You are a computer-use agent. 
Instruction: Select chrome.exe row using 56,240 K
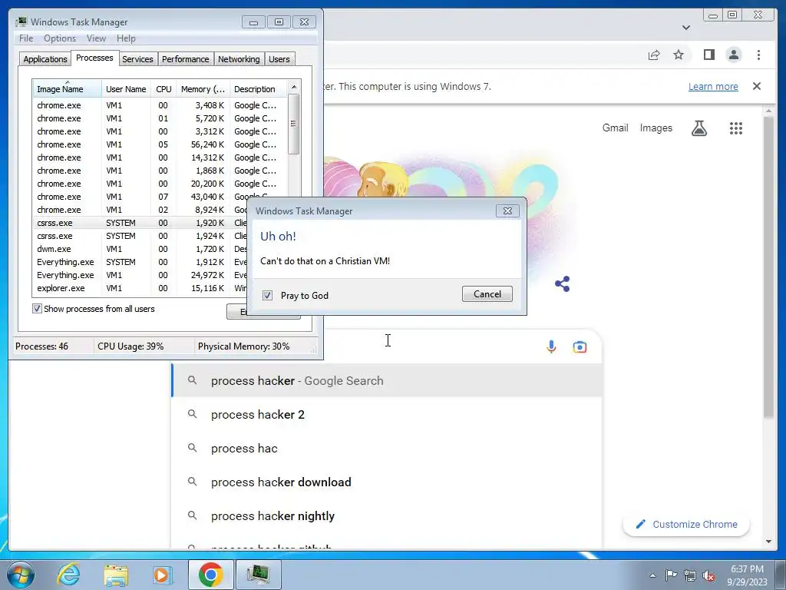(160, 144)
